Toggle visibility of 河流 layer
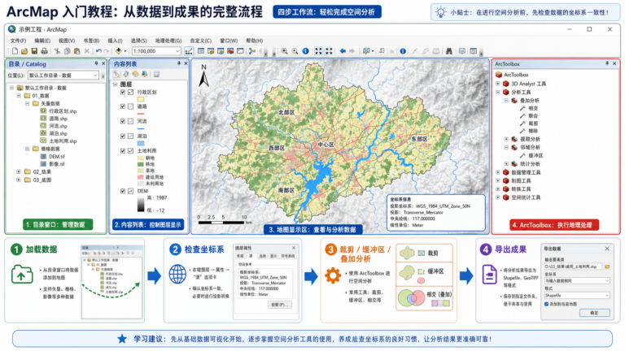 pyautogui.click(x=123, y=121)
